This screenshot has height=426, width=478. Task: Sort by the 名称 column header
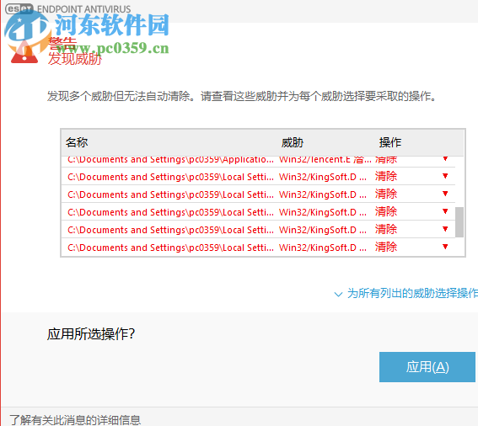coord(77,142)
